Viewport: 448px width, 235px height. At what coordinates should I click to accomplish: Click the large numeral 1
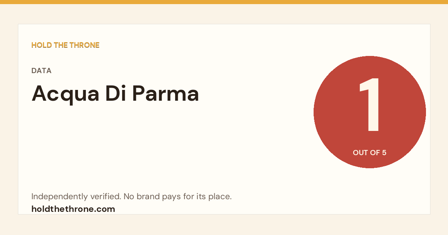370,105
